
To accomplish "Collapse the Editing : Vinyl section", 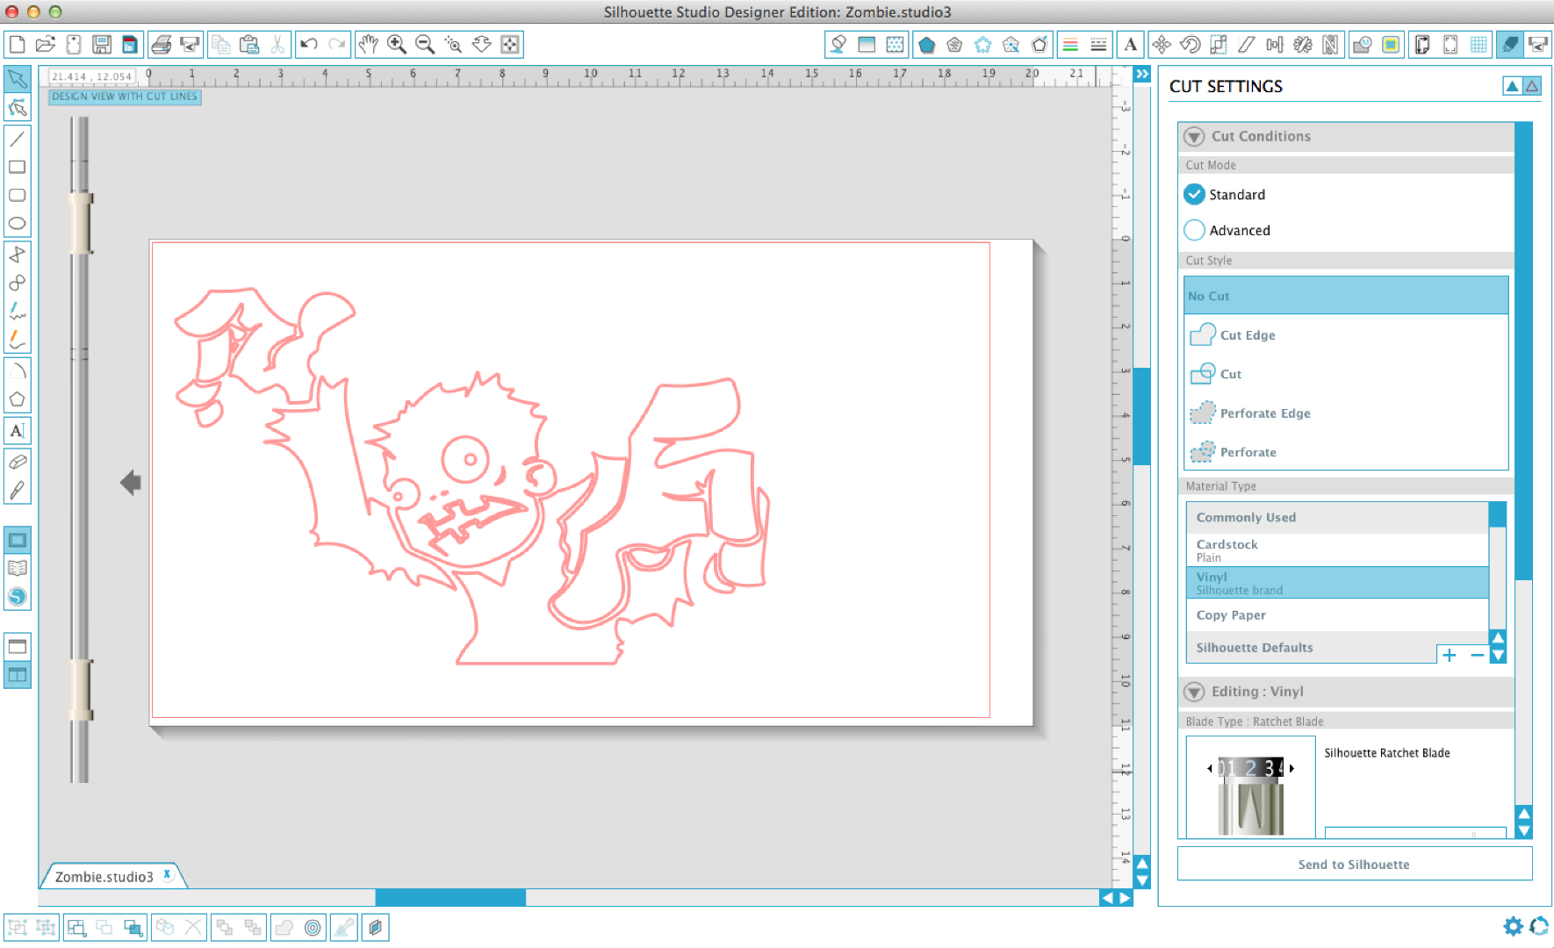I will pyautogui.click(x=1194, y=692).
